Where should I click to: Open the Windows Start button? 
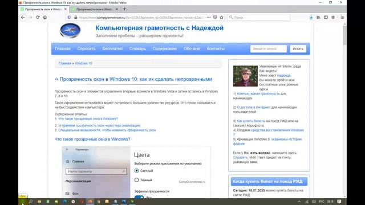tap(23, 202)
